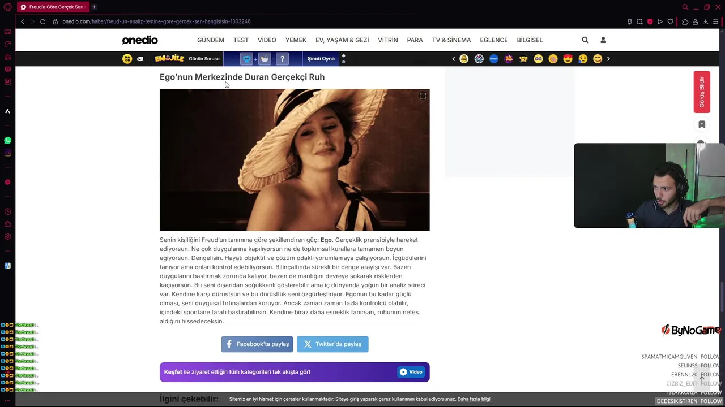Viewport: 725px width, 407px height.
Task: Open the ad blocker shield settings
Action: 650,21
